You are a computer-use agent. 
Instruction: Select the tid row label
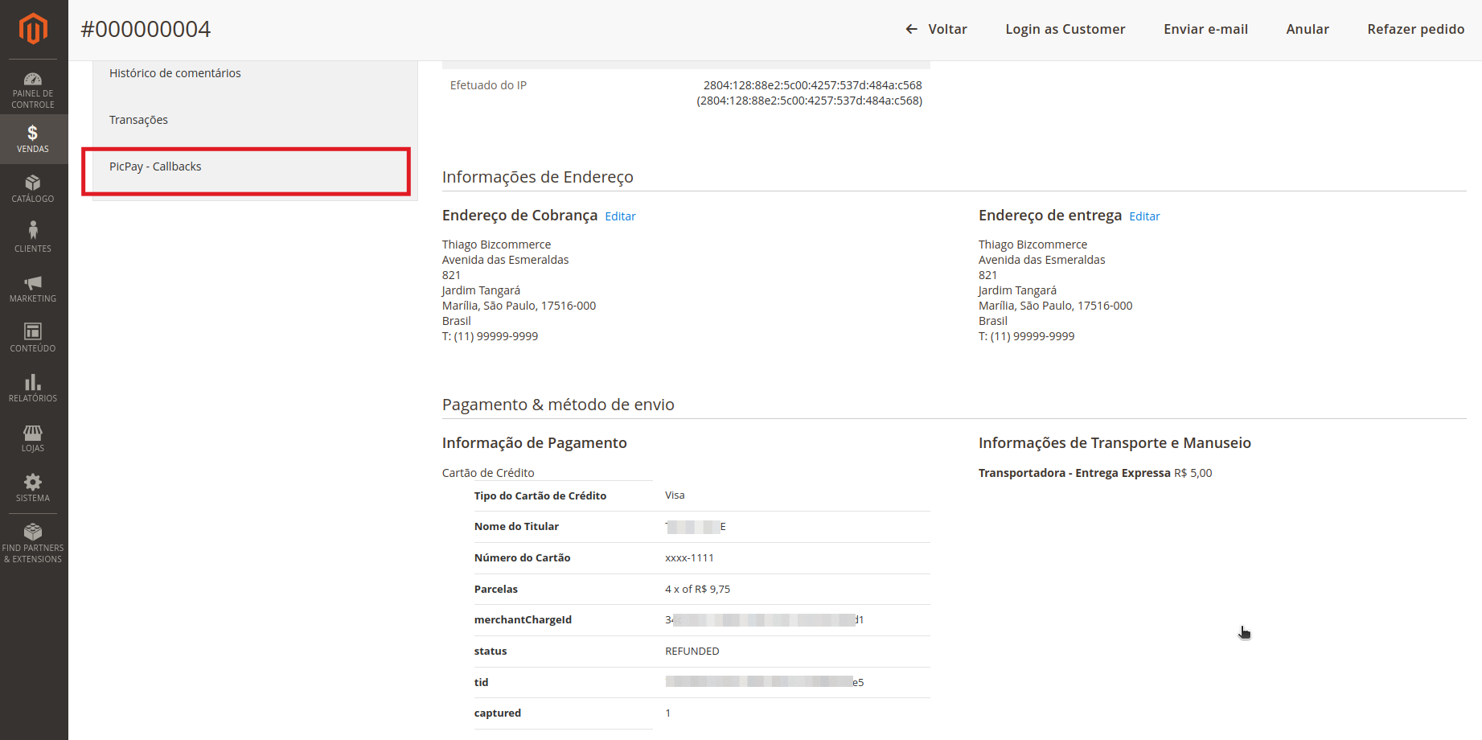pyautogui.click(x=481, y=682)
